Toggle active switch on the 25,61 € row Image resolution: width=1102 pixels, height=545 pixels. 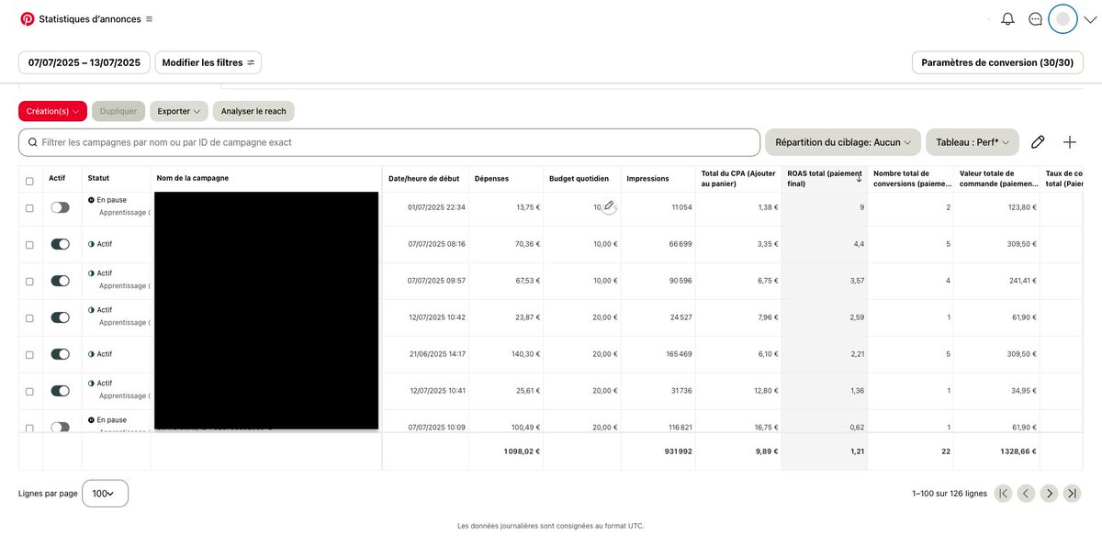click(x=60, y=391)
